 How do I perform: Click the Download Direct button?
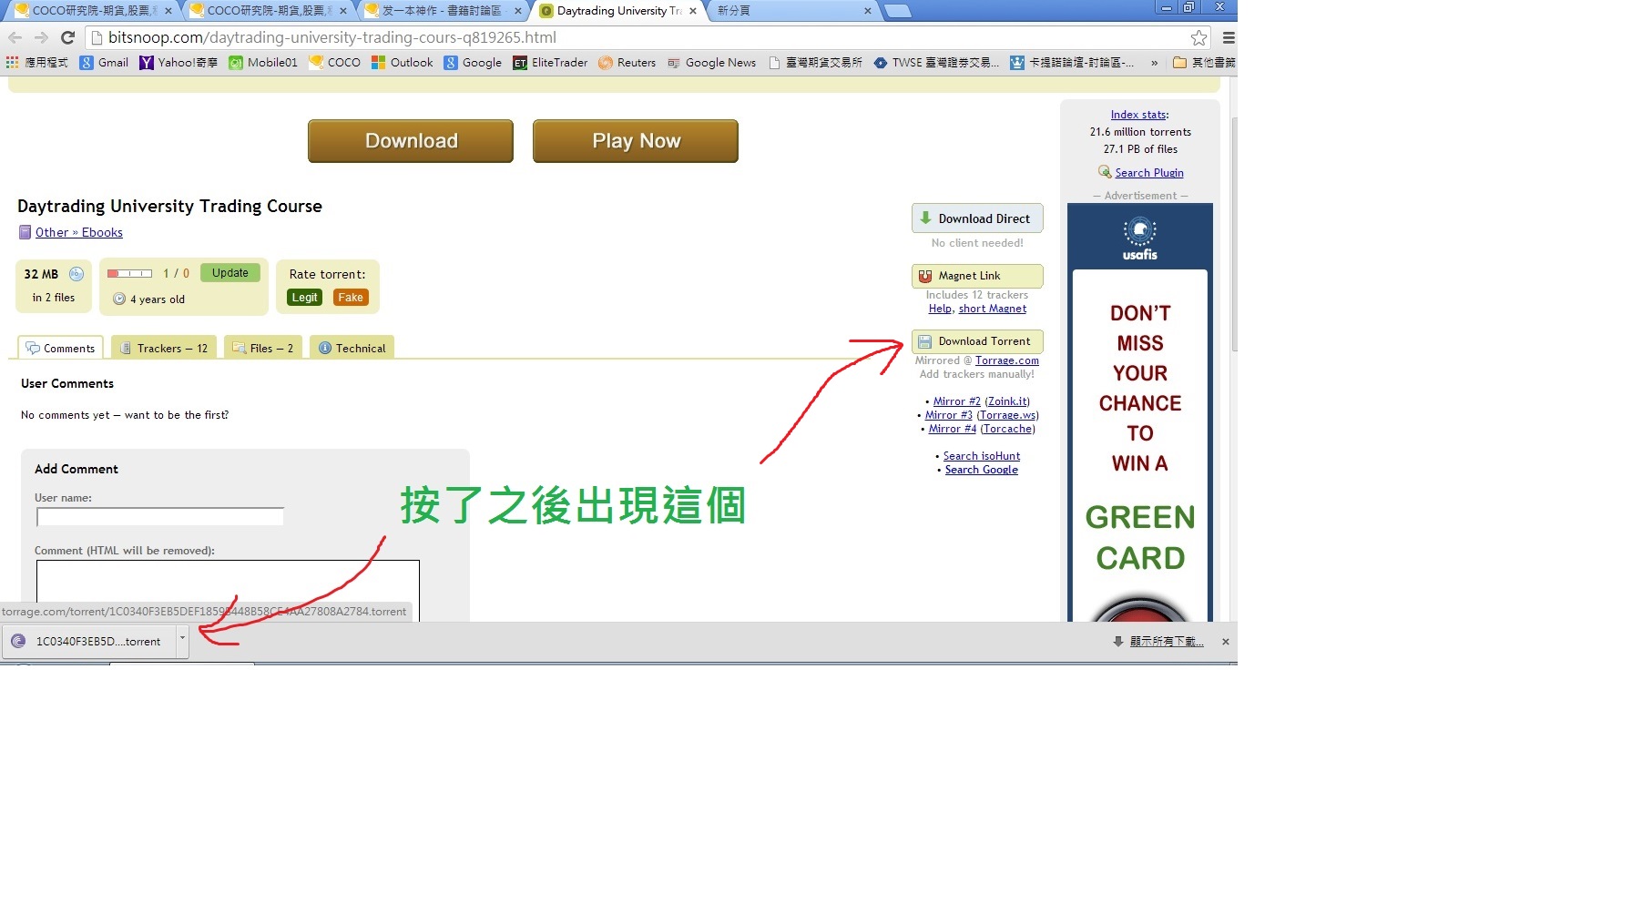[x=977, y=218]
